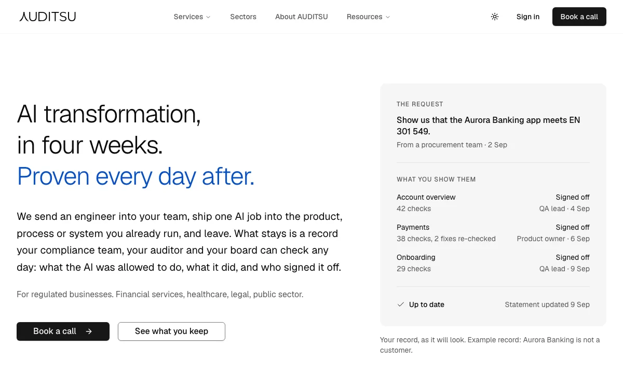Click 'Up to date' status text
The height and width of the screenshot is (389, 623).
427,304
